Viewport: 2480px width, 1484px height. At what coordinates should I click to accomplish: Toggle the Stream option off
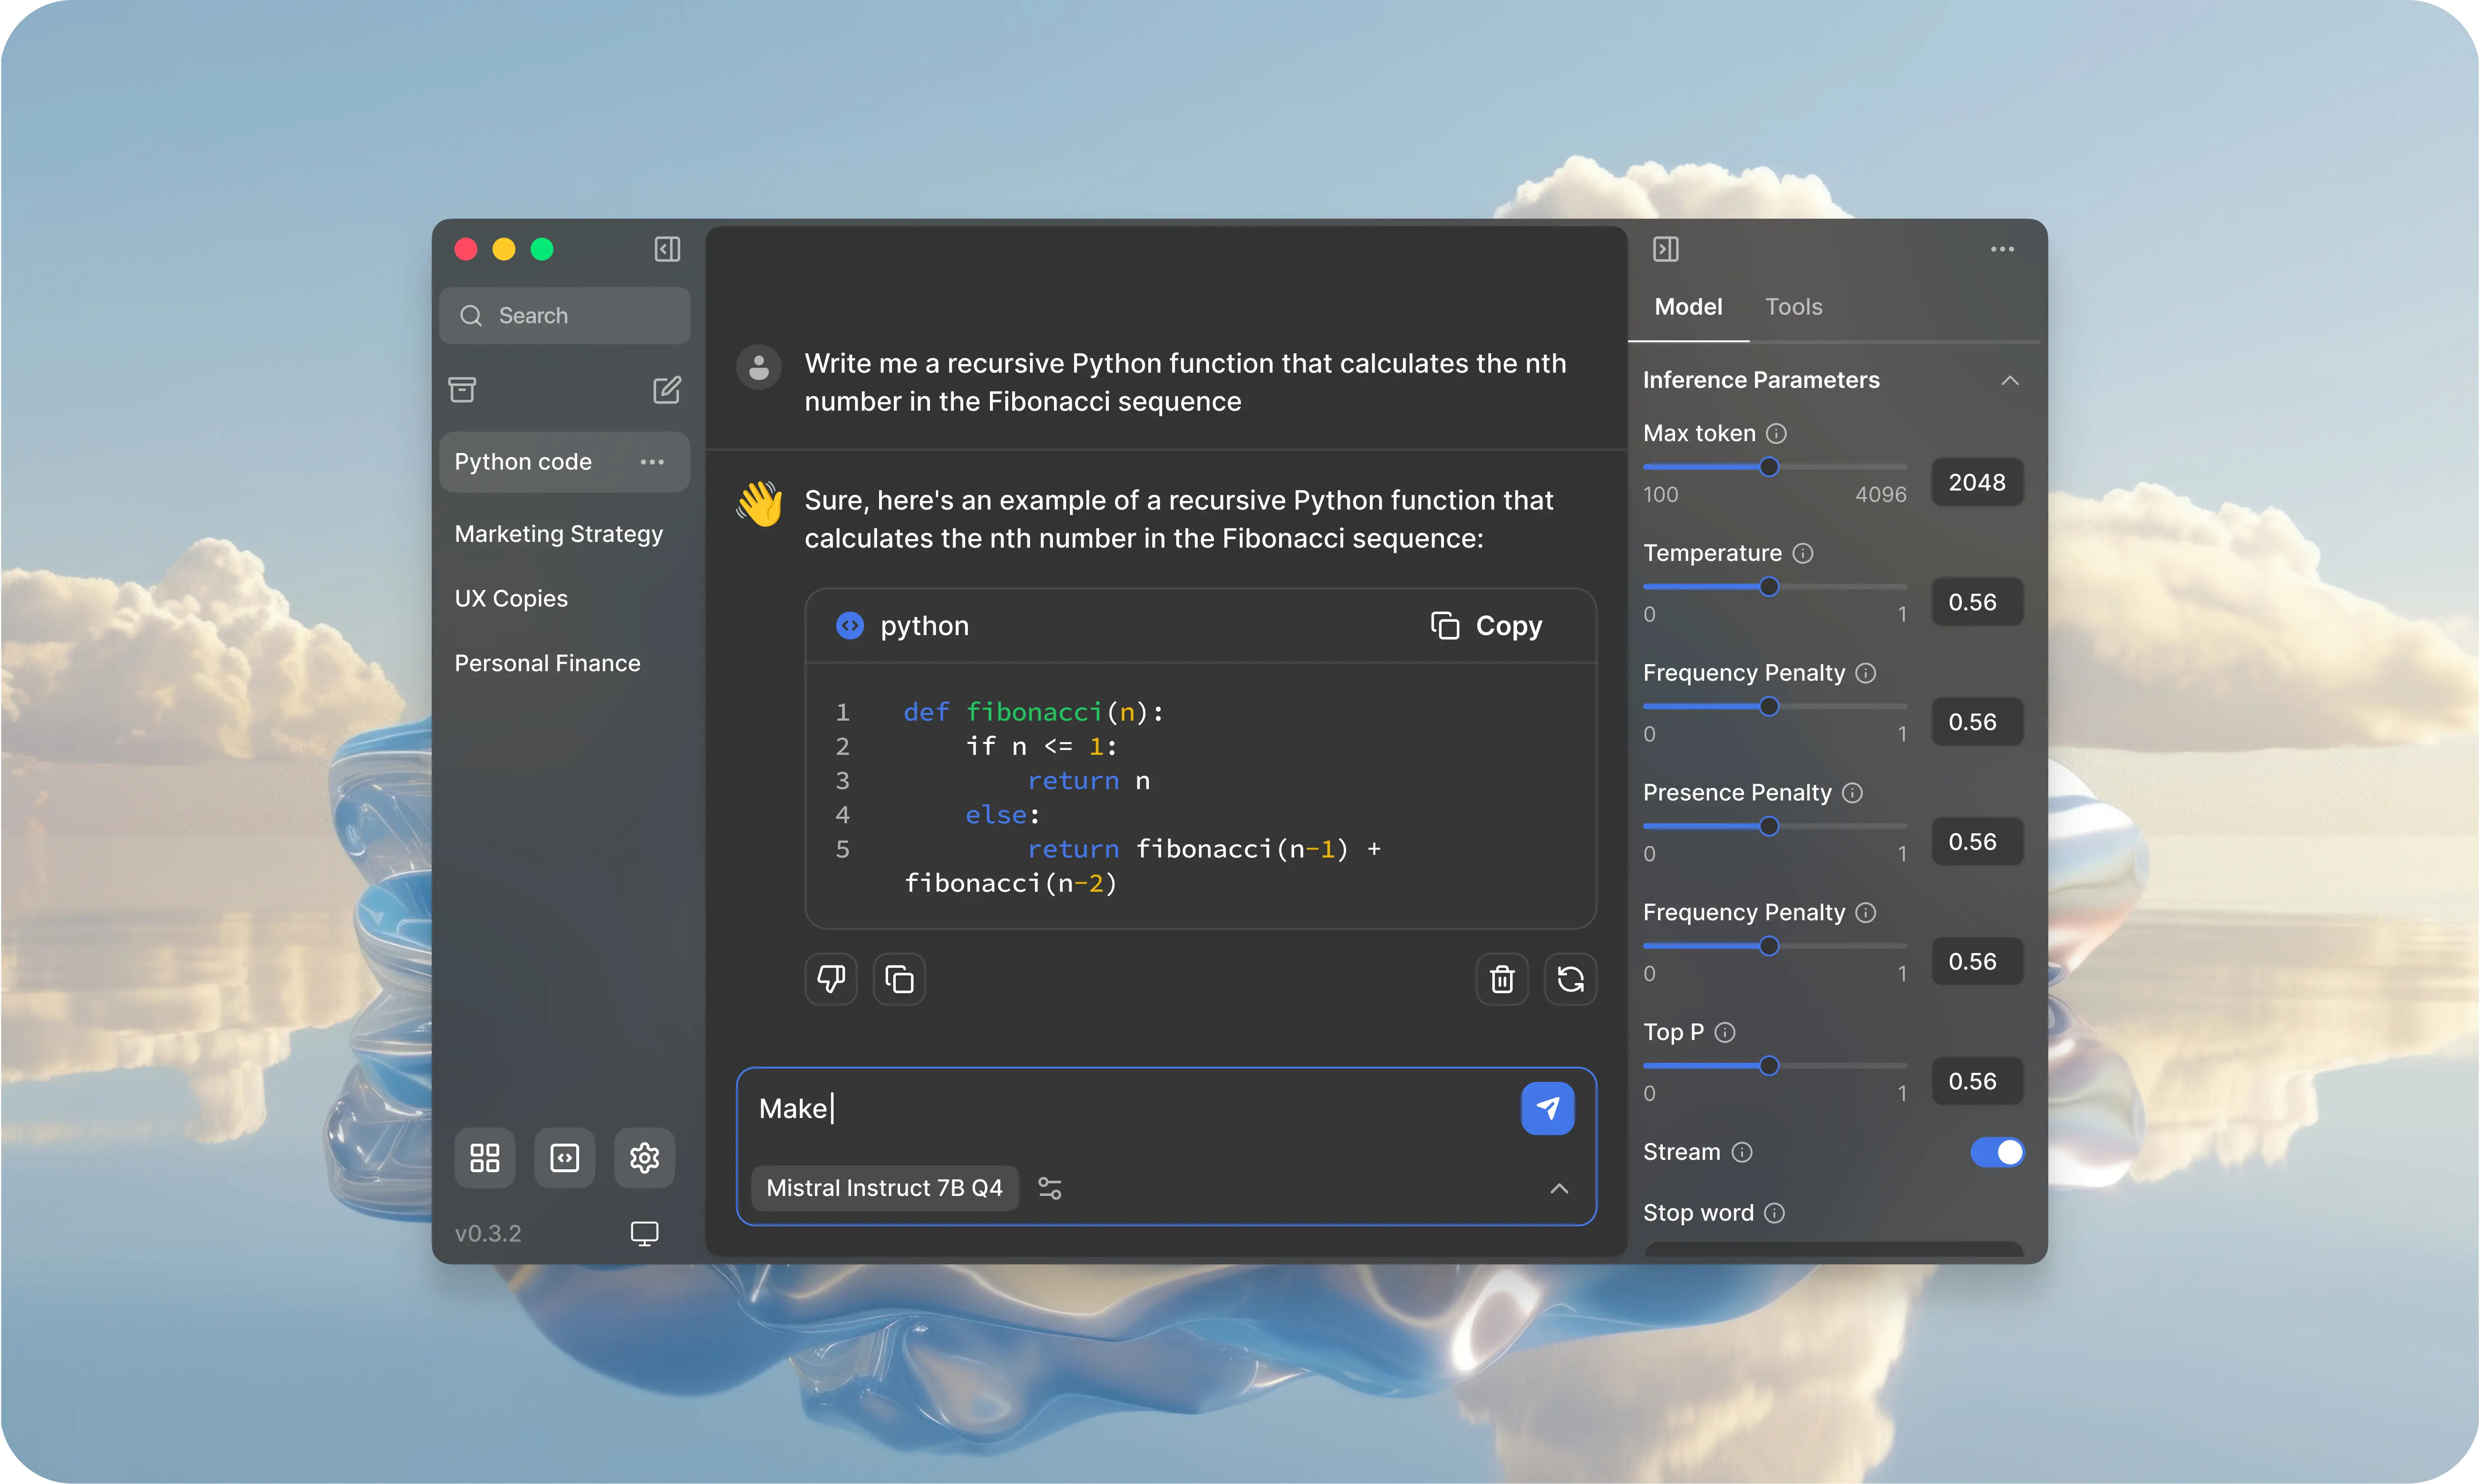(1997, 1152)
